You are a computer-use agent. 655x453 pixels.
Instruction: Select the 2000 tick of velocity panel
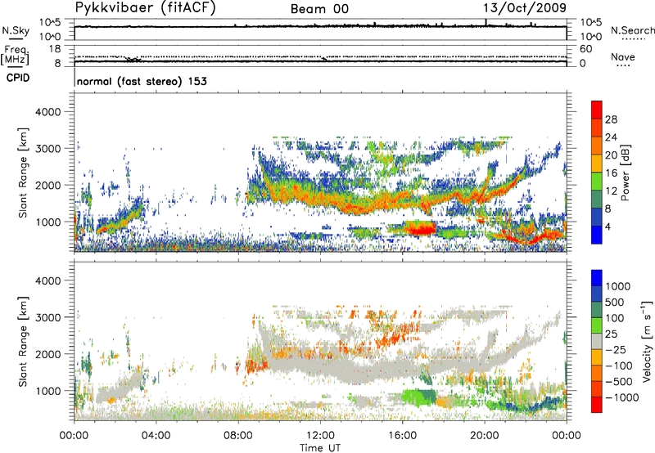point(47,354)
